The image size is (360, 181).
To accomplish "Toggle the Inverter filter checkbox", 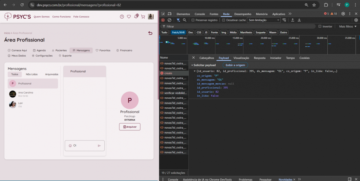I will 320,26.
